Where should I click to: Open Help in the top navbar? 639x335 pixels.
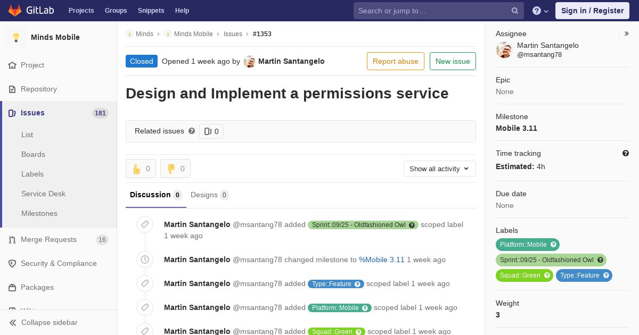[182, 11]
